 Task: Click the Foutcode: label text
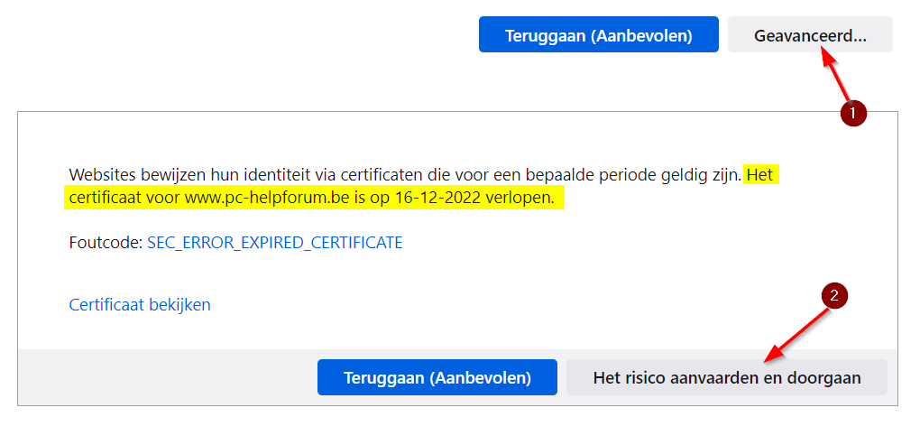coord(105,242)
